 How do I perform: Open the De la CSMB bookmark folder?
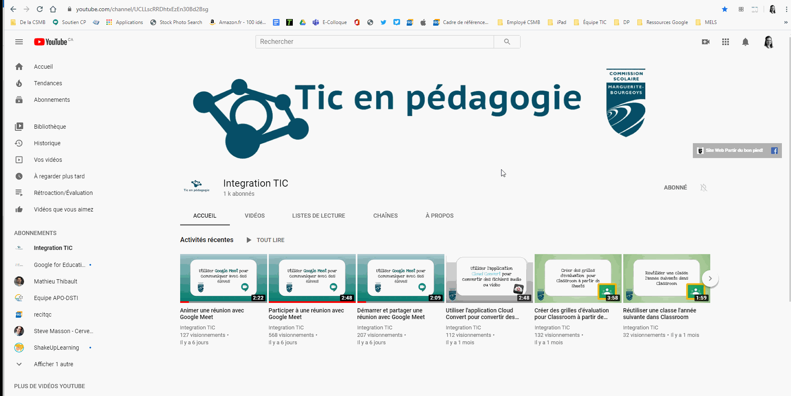[28, 22]
